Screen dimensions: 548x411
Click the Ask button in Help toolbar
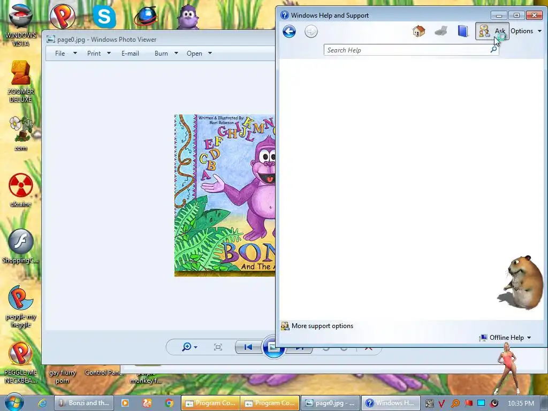tap(492, 31)
